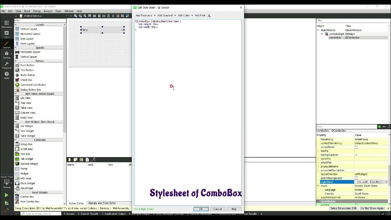391x220 pixels.
Task: Select Dialog Button Box widget
Action: (x=31, y=90)
